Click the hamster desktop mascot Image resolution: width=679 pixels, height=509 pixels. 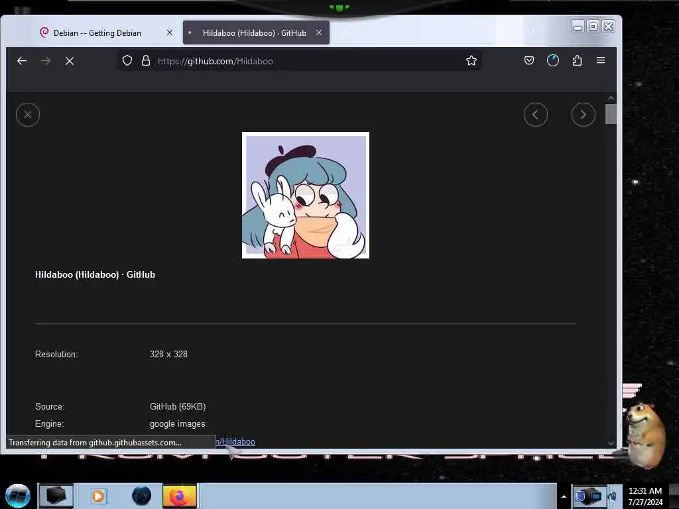coord(646,435)
